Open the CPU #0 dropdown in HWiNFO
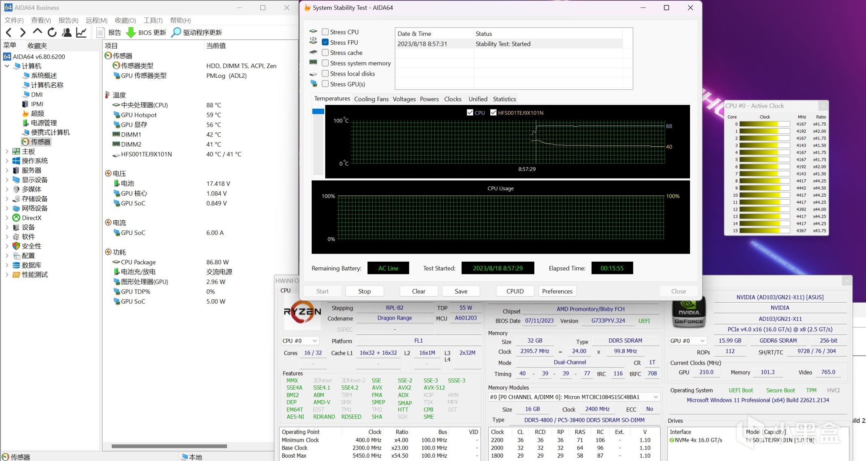The image size is (866, 461). (x=300, y=341)
